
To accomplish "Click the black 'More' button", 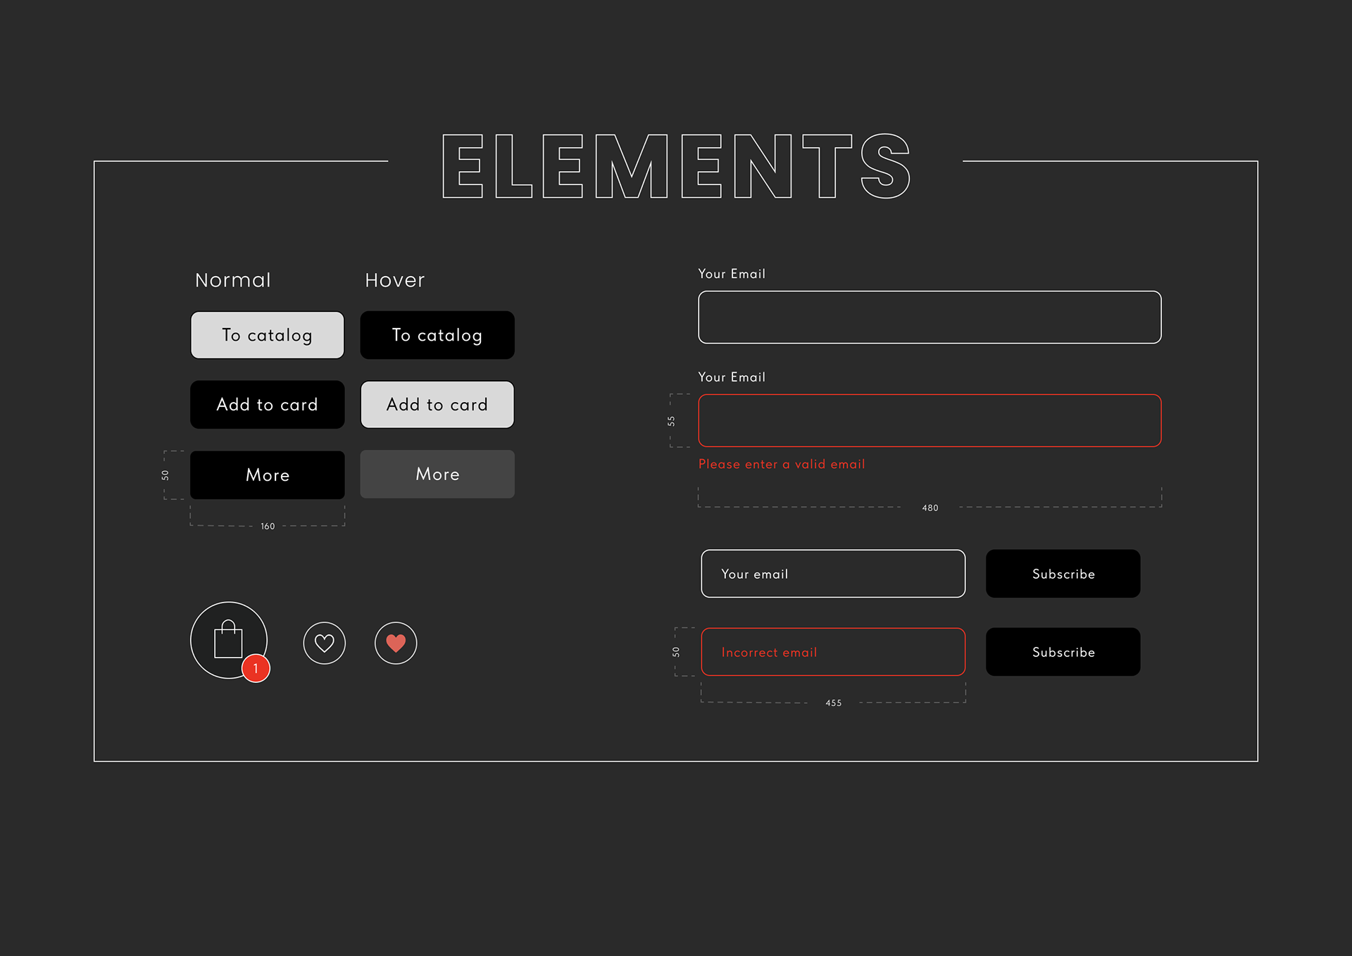I will coord(268,475).
